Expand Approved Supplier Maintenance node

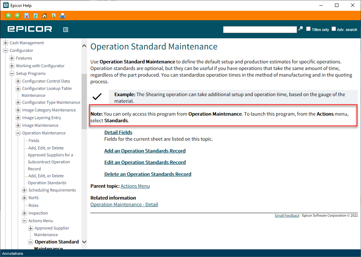(30, 228)
